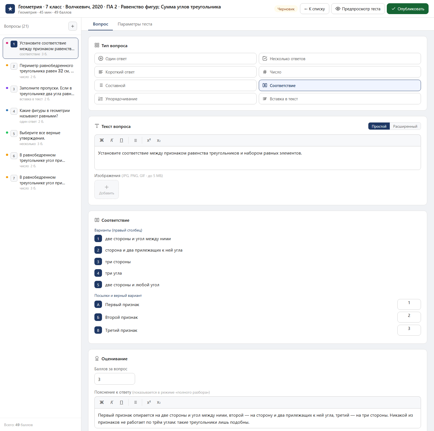Screen dimensions: 434x431
Task: Select question type 'Соответствие'
Action: pyautogui.click(x=340, y=85)
